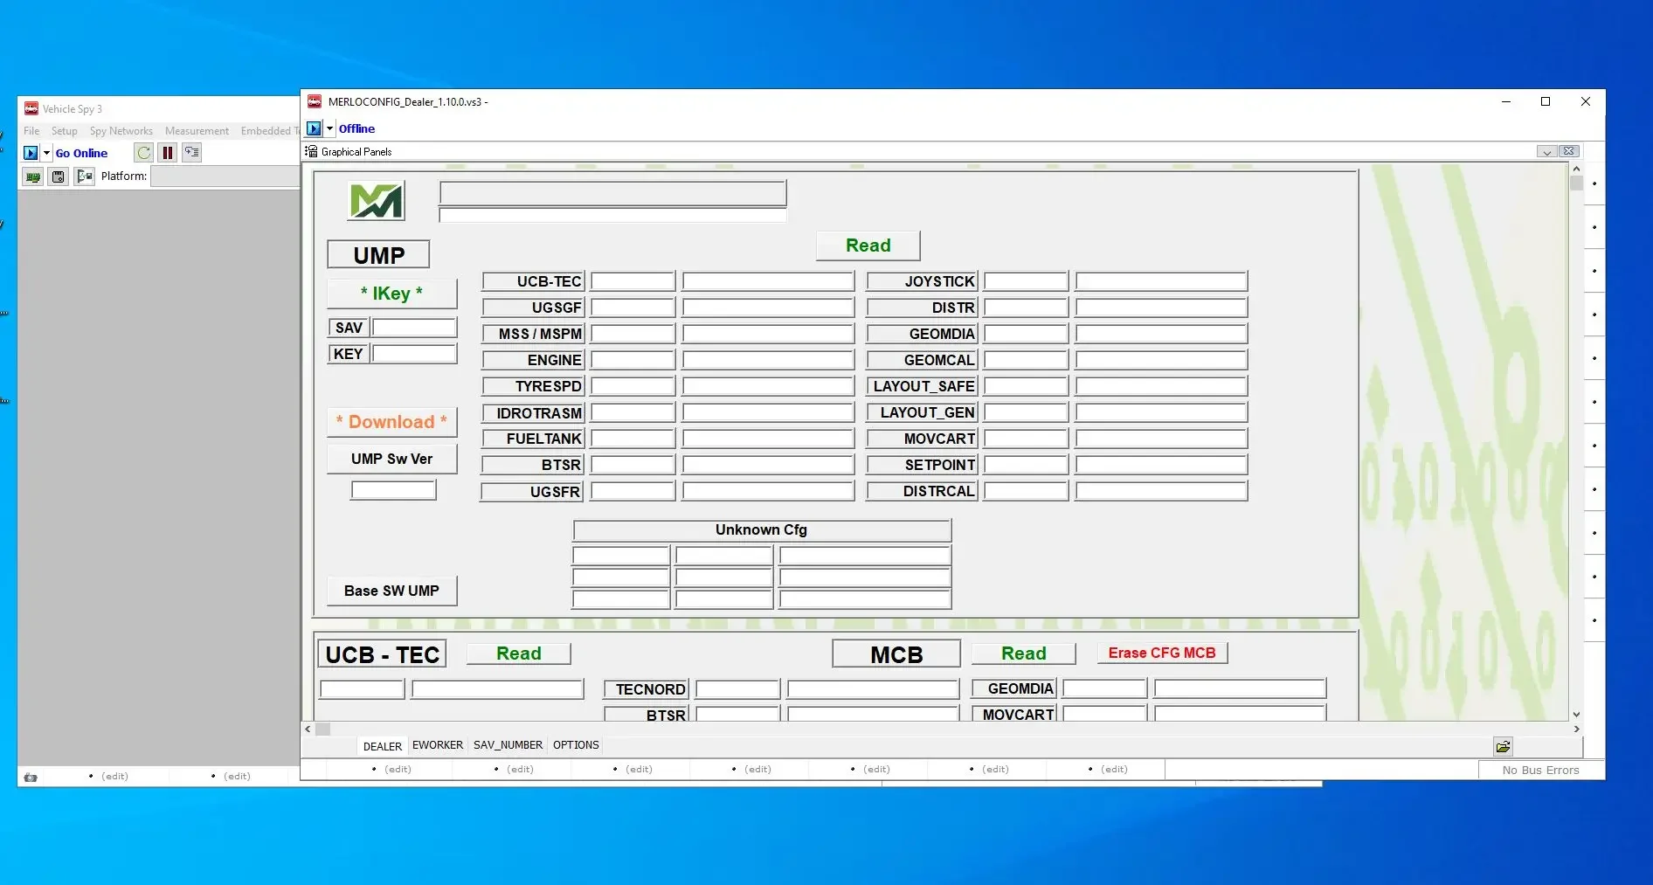Click the green hardware setup icon
Image resolution: width=1653 pixels, height=885 pixels.
click(x=32, y=176)
